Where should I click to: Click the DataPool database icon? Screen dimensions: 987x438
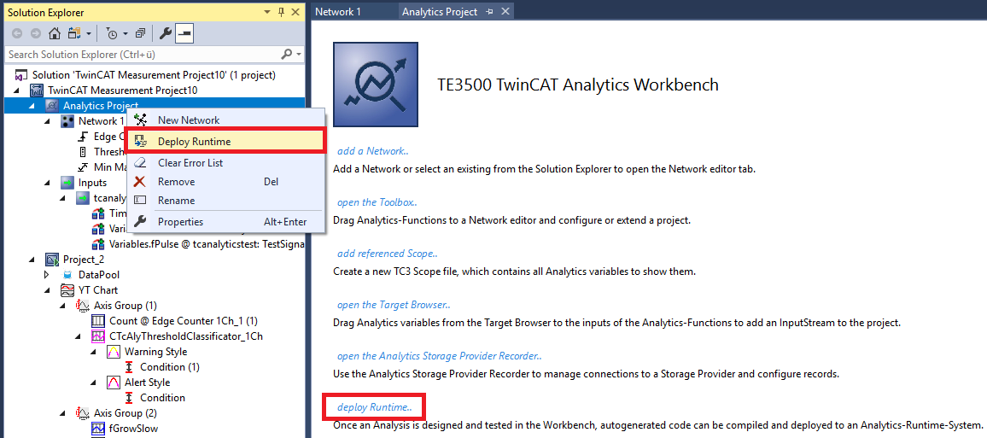67,275
